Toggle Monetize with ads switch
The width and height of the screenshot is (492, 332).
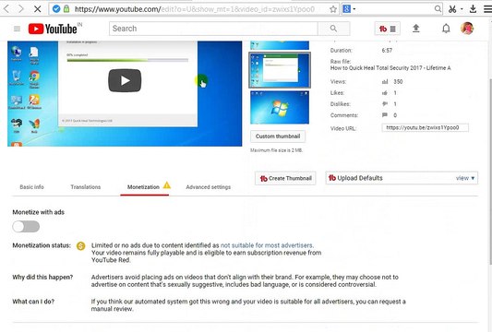[x=26, y=226]
